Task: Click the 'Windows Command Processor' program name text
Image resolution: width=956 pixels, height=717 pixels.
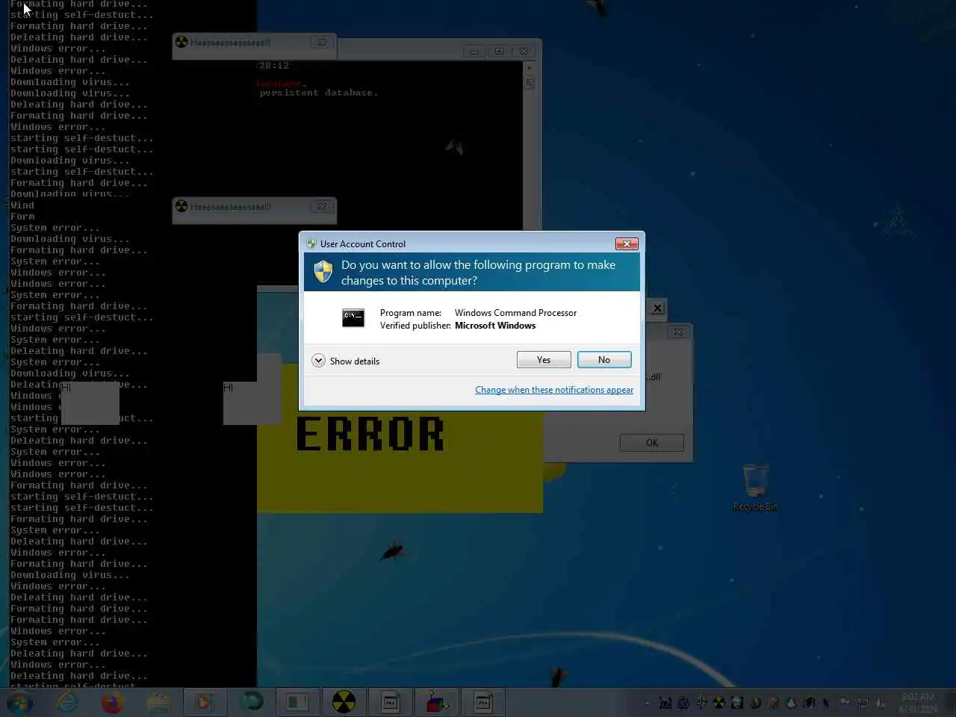Action: tap(515, 313)
